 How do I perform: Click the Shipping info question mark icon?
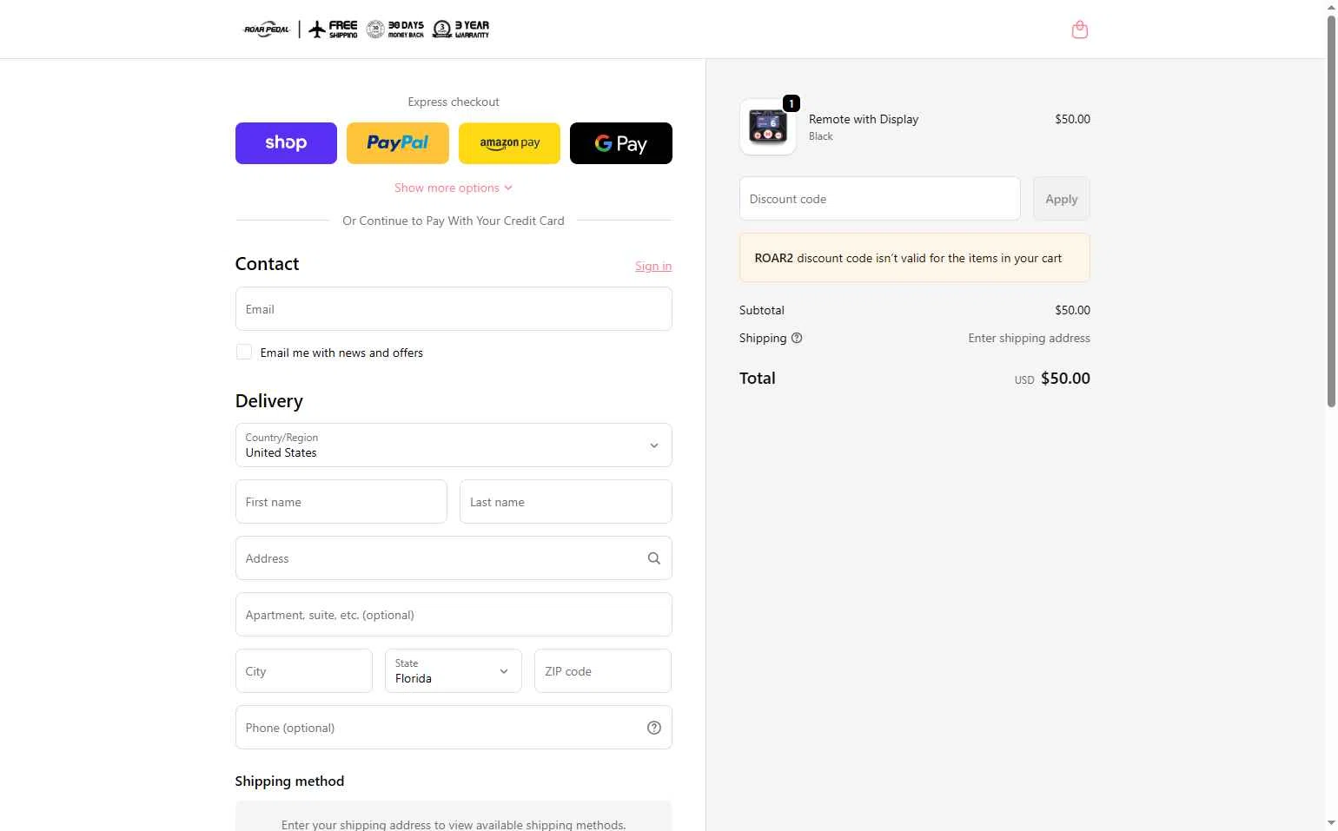tap(797, 338)
